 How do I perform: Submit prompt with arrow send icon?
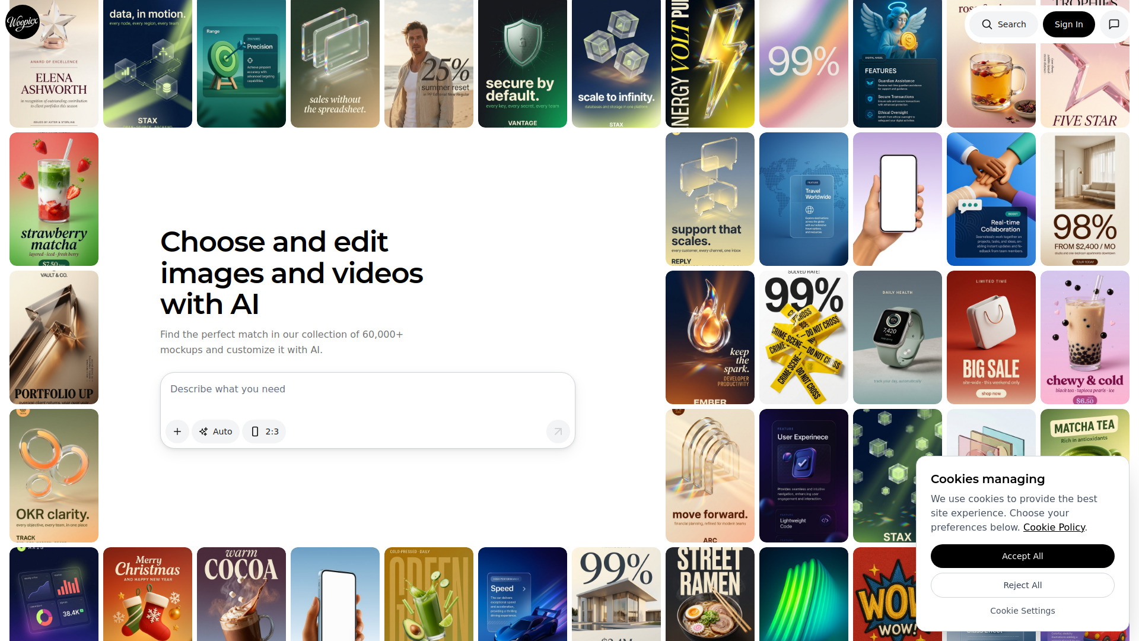coord(558,431)
